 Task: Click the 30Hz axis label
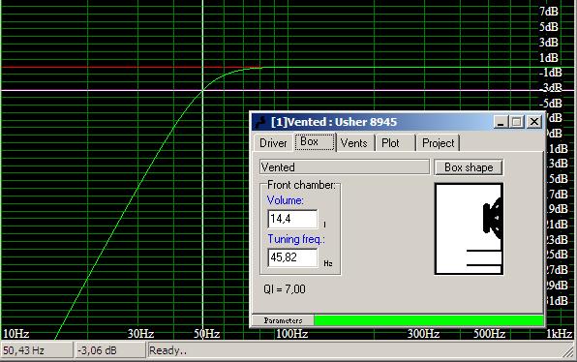pos(141,334)
